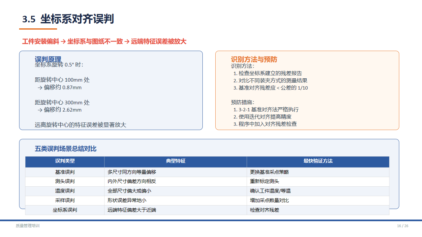Viewport: 422px width, 237px height.
Task: Click the 全部尺寸偏大或偏小 table cell
Action: click(x=129, y=191)
